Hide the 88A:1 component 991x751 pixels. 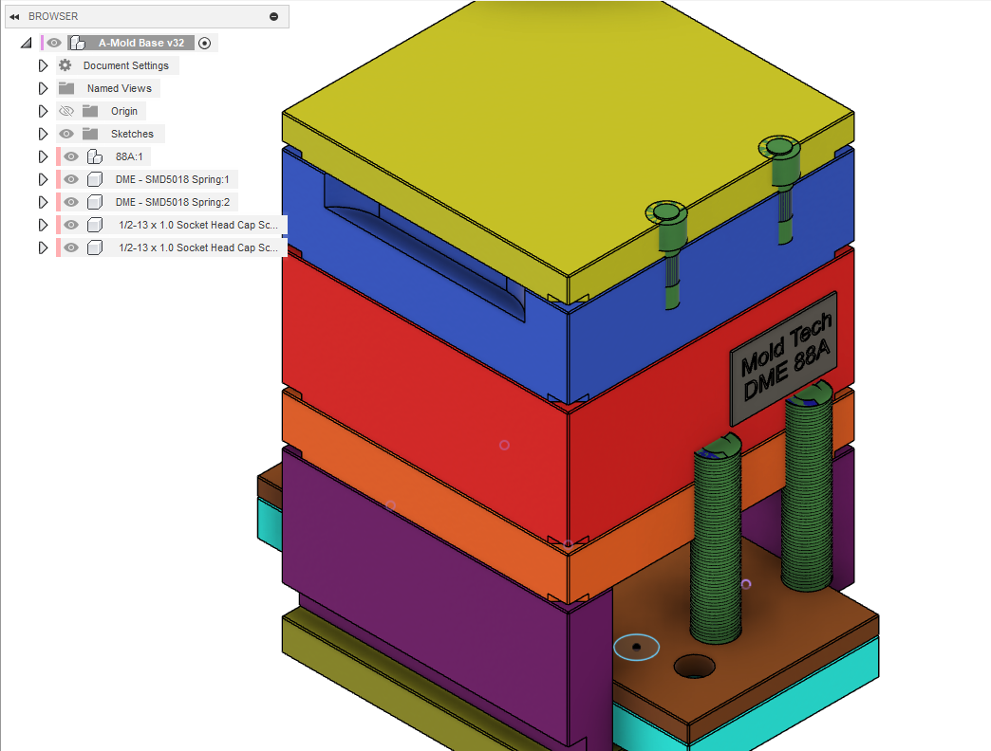pyautogui.click(x=71, y=156)
